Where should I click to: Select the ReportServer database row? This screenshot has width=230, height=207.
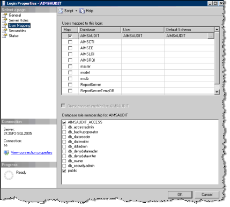pyautogui.click(x=138, y=85)
